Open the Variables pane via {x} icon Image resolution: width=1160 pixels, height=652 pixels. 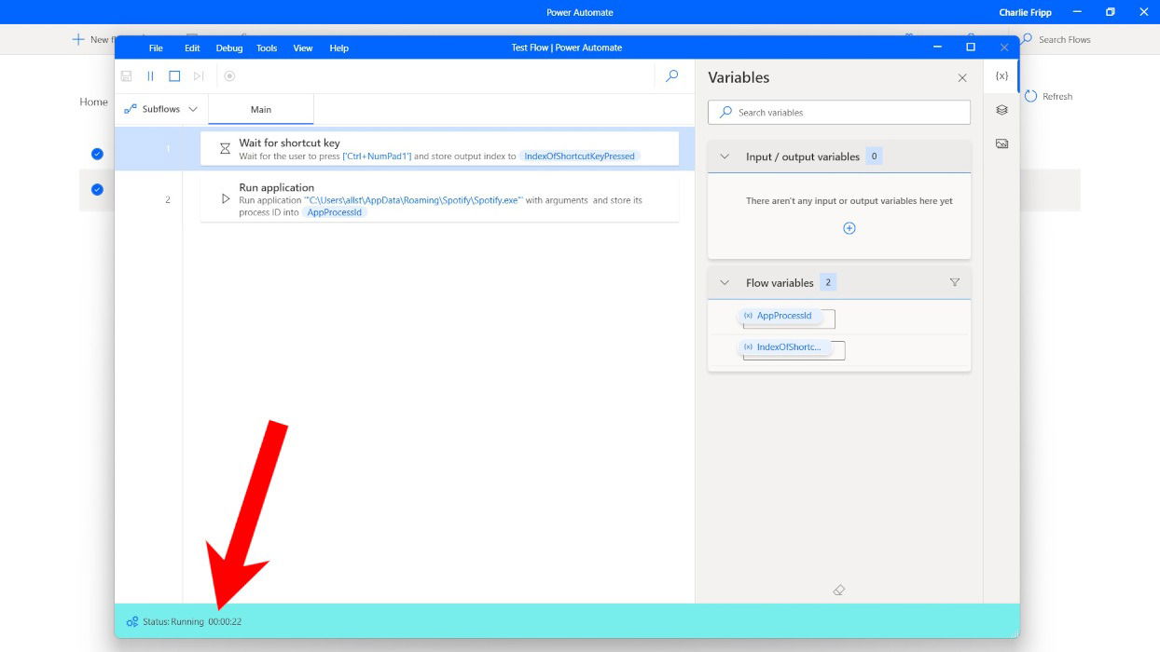1001,75
